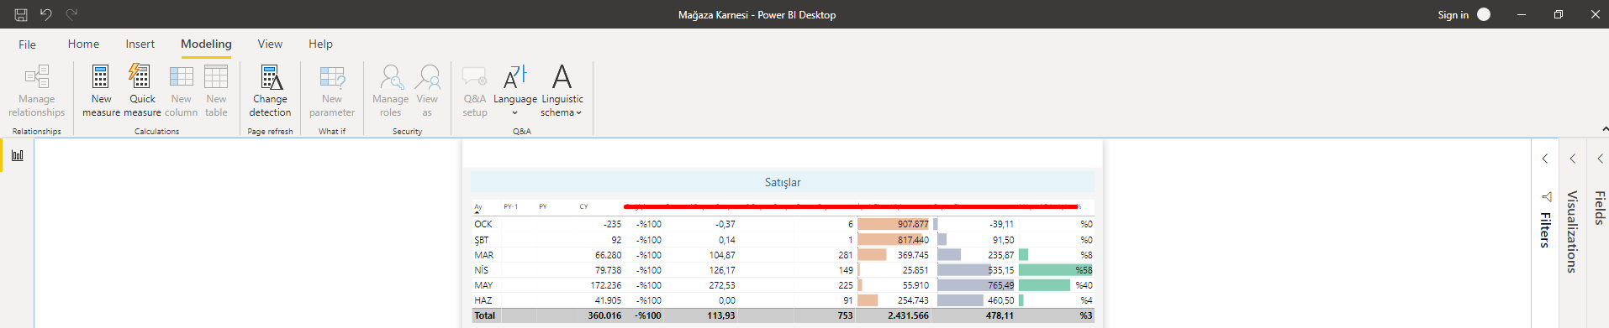Open Manage relationships

pos(37,91)
